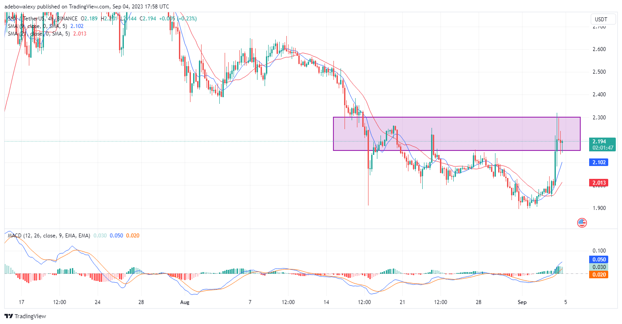
Task: Click the current price label 2.194
Action: point(599,141)
